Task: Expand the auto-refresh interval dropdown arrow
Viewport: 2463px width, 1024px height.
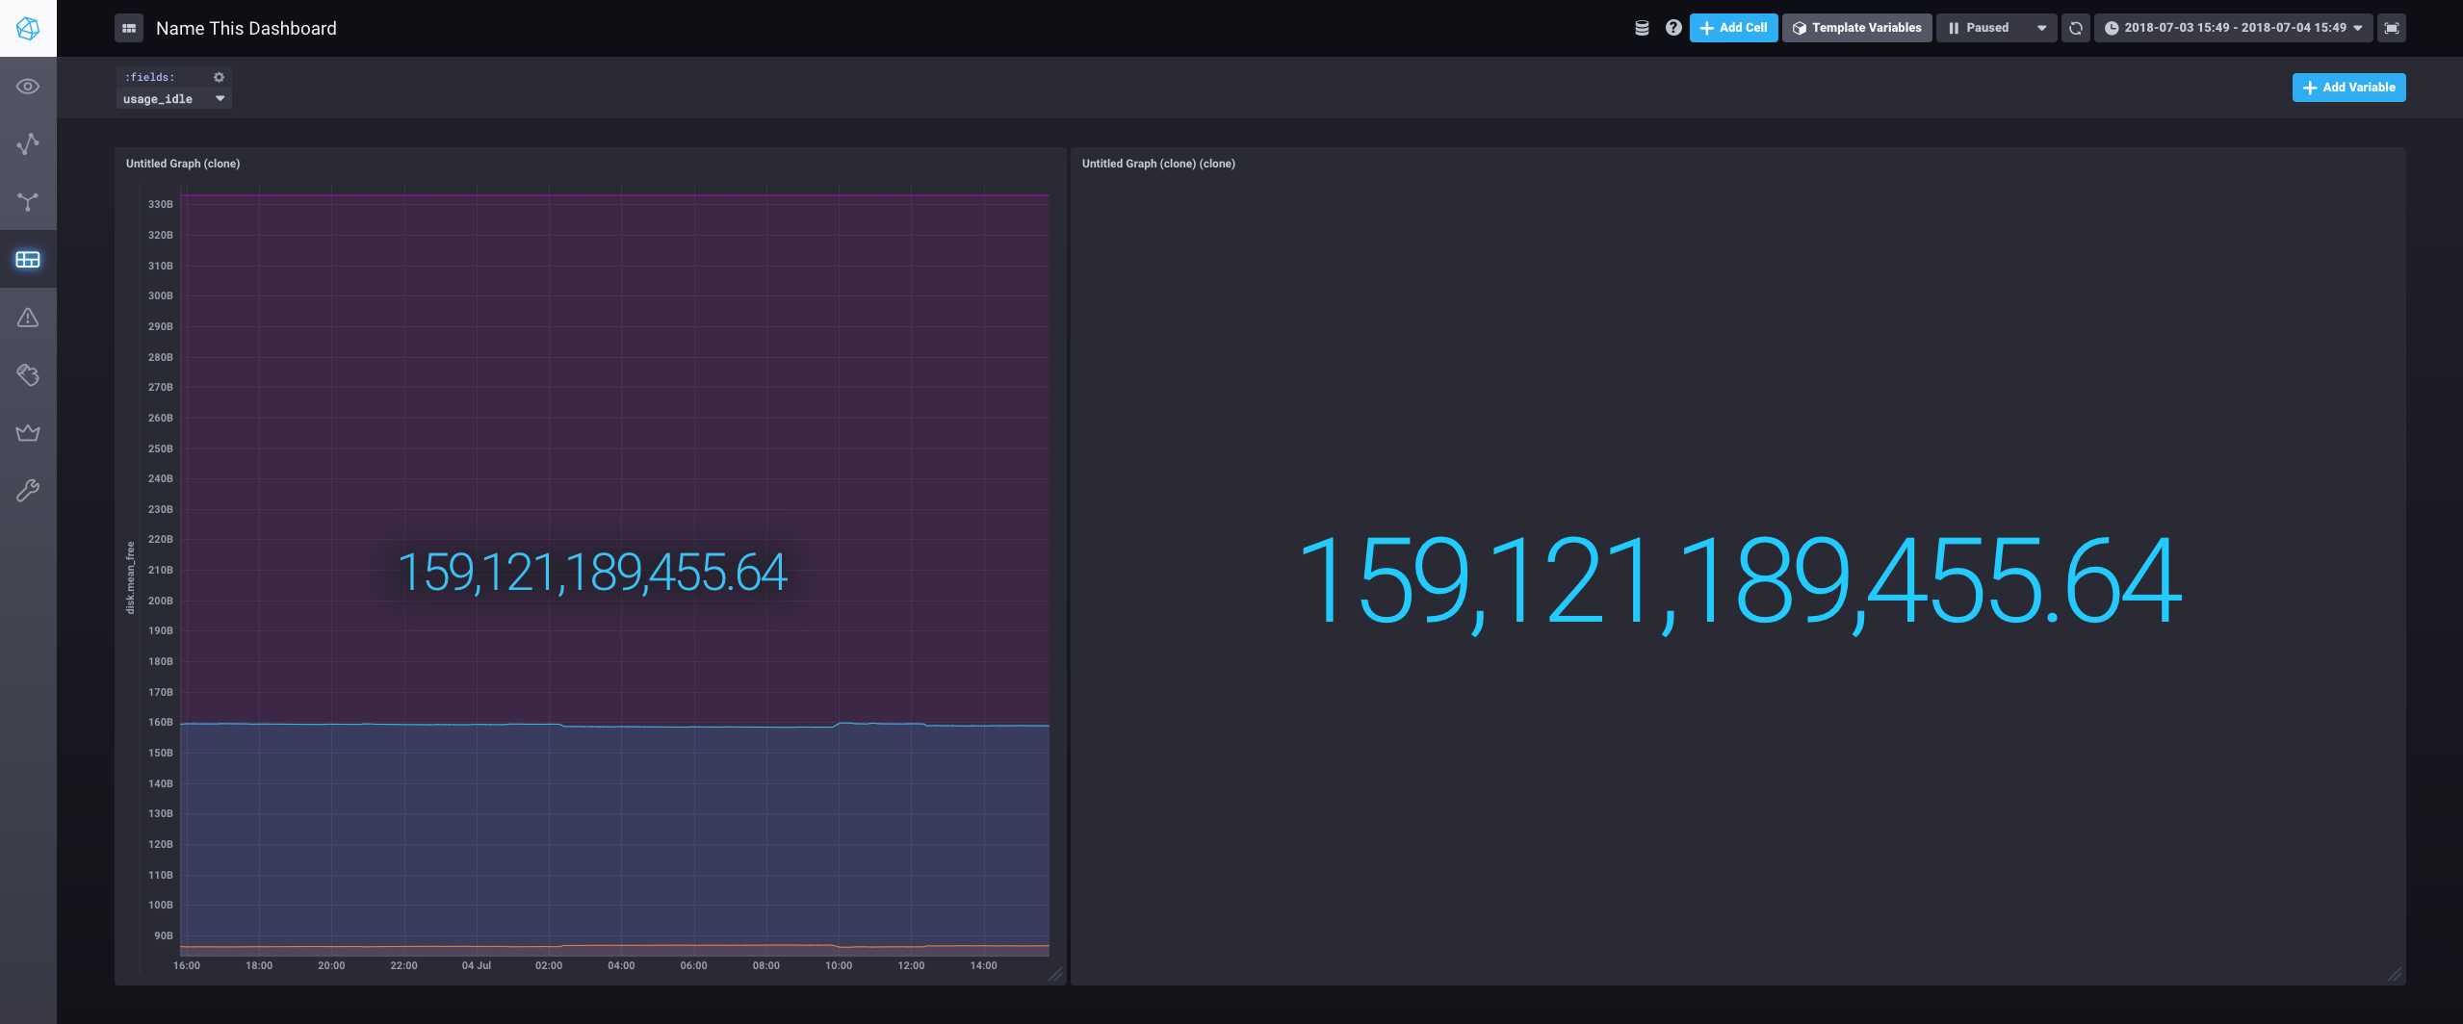Action: (2040, 27)
